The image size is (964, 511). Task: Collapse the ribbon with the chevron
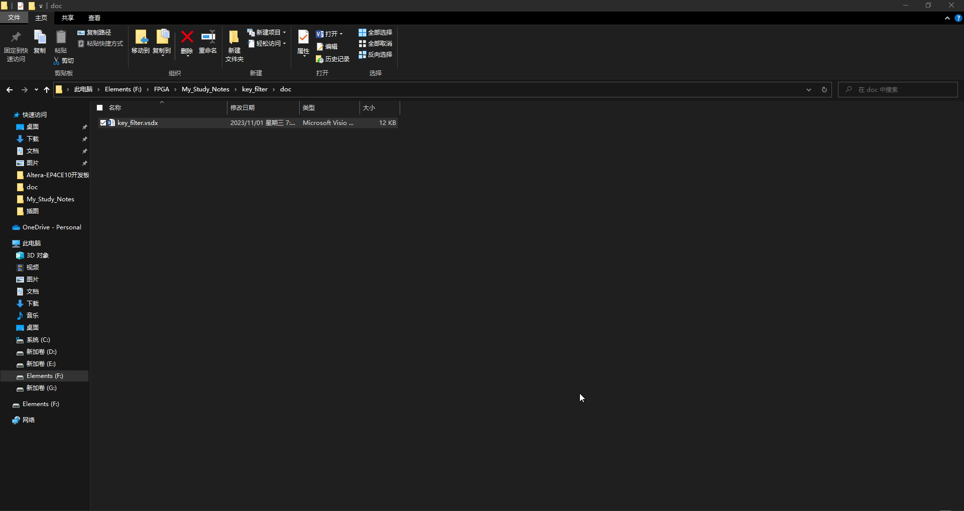tap(947, 18)
